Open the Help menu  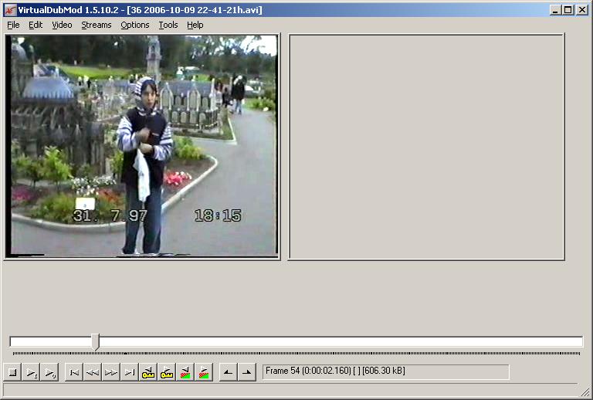click(x=195, y=25)
